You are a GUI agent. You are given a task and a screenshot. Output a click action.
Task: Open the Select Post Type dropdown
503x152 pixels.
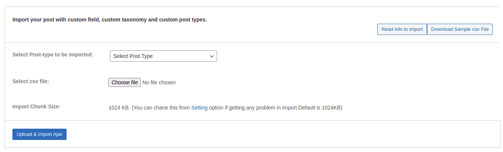click(163, 56)
